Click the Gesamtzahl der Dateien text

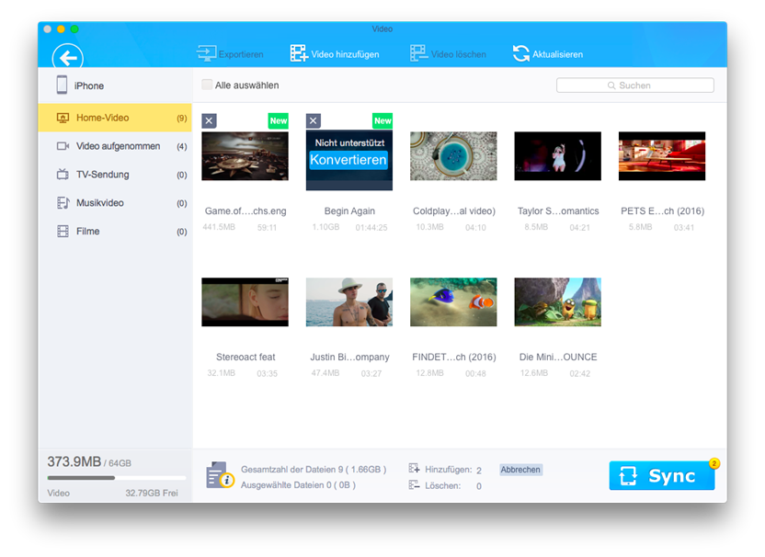pyautogui.click(x=314, y=469)
